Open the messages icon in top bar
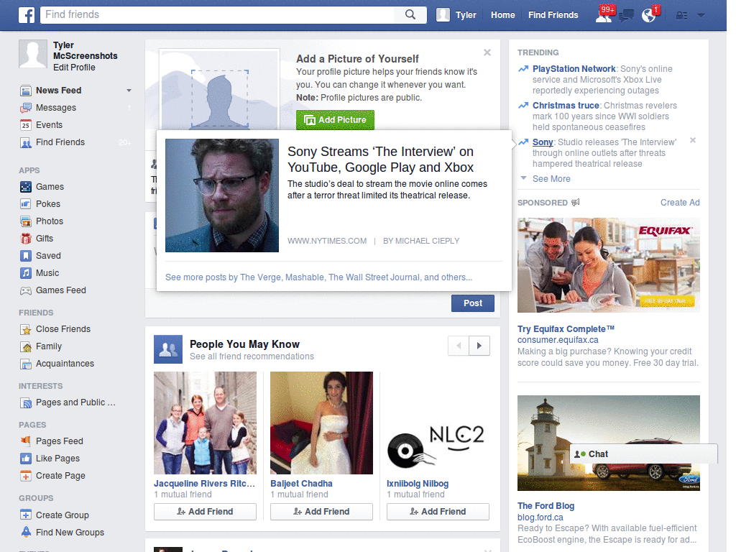736x552 pixels. tap(626, 14)
